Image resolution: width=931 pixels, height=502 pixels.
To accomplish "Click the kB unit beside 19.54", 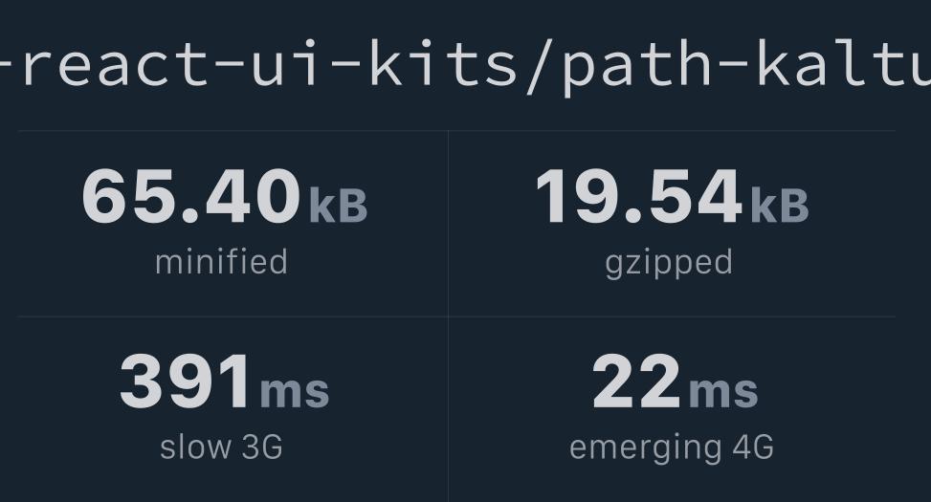I will 780,205.
